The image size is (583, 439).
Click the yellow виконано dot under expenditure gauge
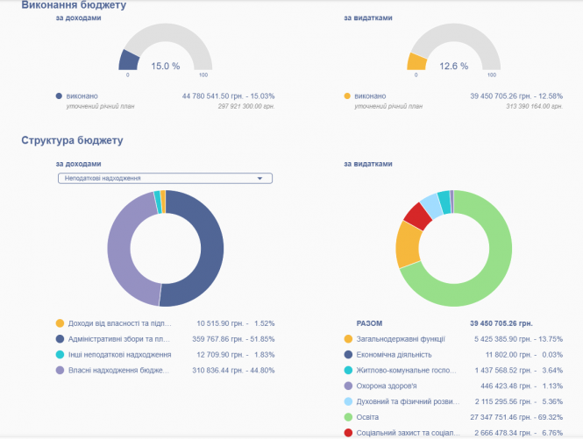[x=347, y=96]
